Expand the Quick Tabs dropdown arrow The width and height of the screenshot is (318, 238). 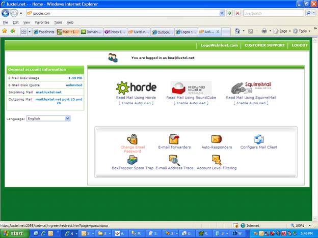tap(30, 32)
